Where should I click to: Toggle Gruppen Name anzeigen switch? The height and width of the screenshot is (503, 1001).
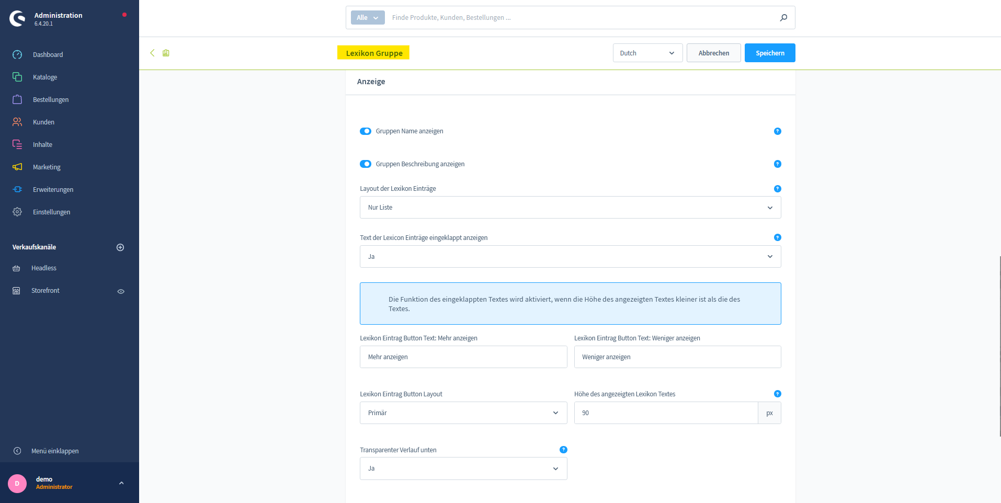tap(366, 131)
